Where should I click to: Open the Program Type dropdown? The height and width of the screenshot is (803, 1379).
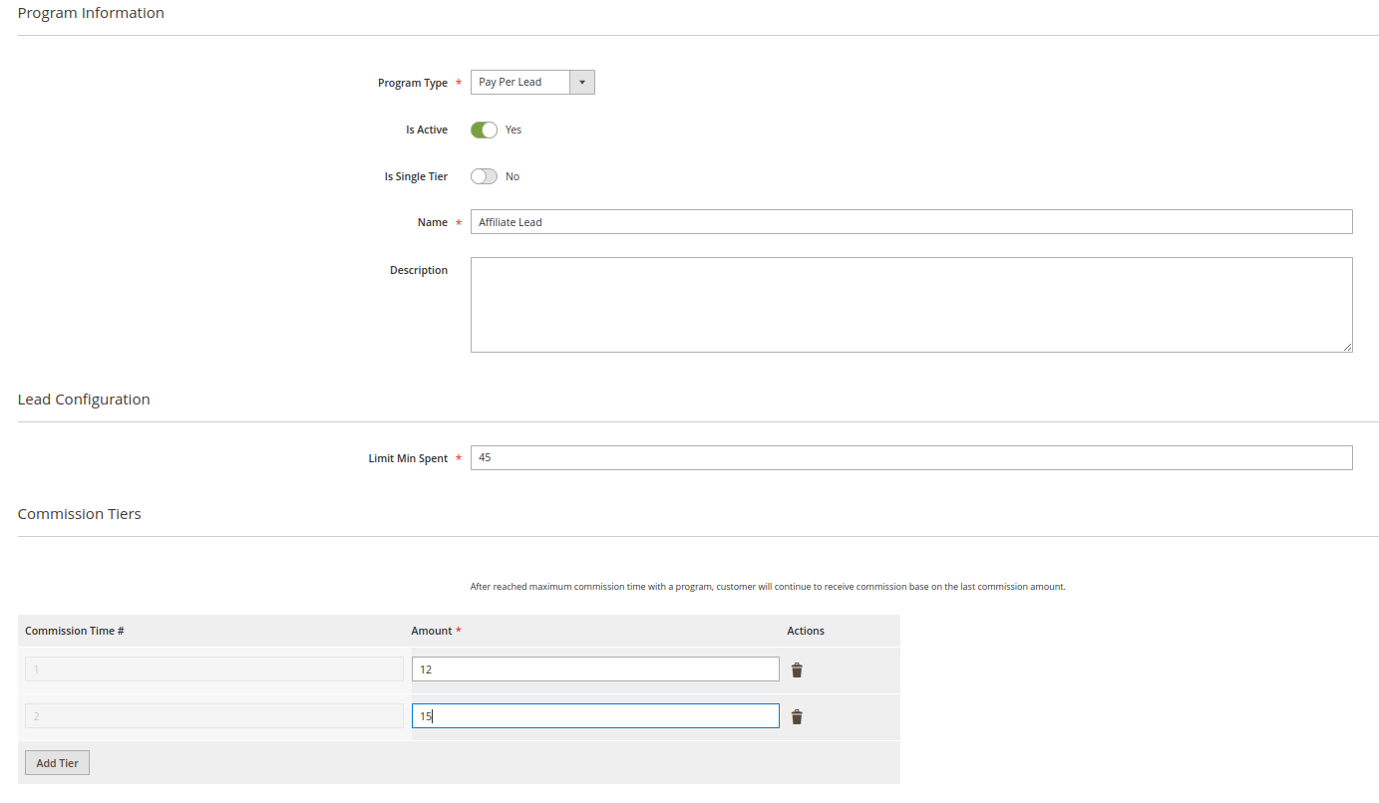tap(532, 83)
